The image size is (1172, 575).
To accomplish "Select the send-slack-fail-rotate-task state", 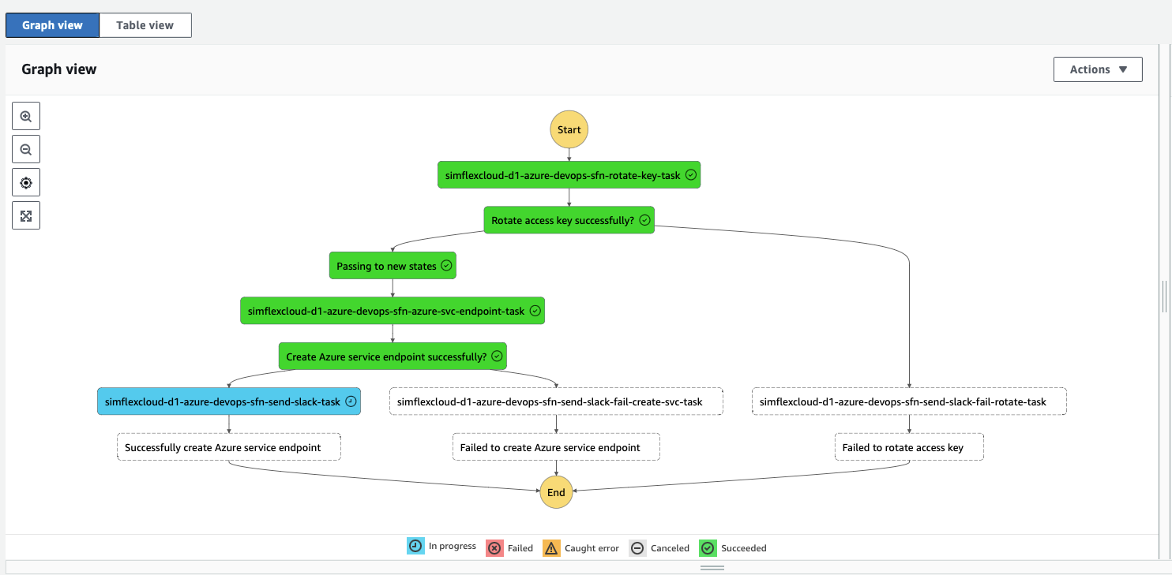I will pos(909,402).
